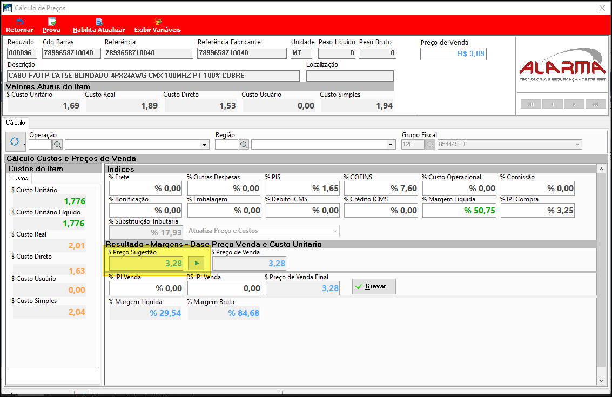The width and height of the screenshot is (612, 397).
Task: Click % COFINS field showing 7,60
Action: point(381,188)
